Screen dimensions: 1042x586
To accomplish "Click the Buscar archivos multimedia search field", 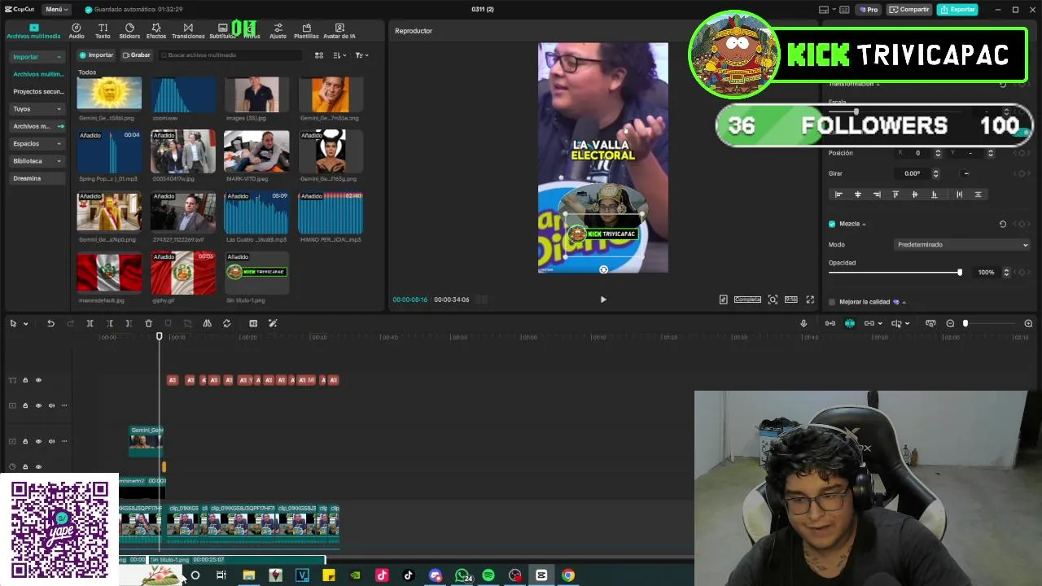I will pos(230,55).
